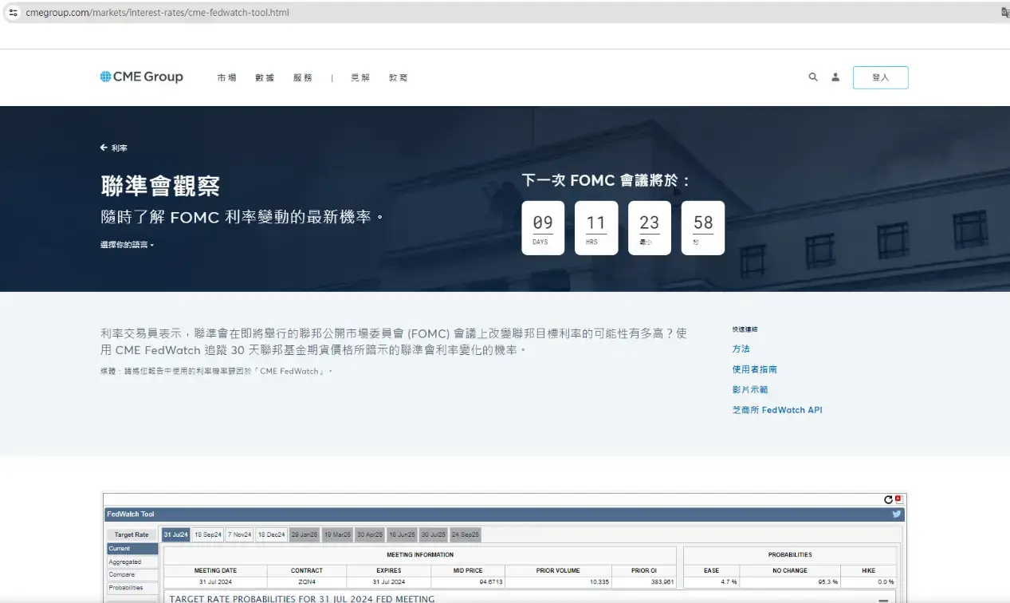Image resolution: width=1010 pixels, height=603 pixels.
Task: Click the CME Group globe logo
Action: tap(104, 76)
